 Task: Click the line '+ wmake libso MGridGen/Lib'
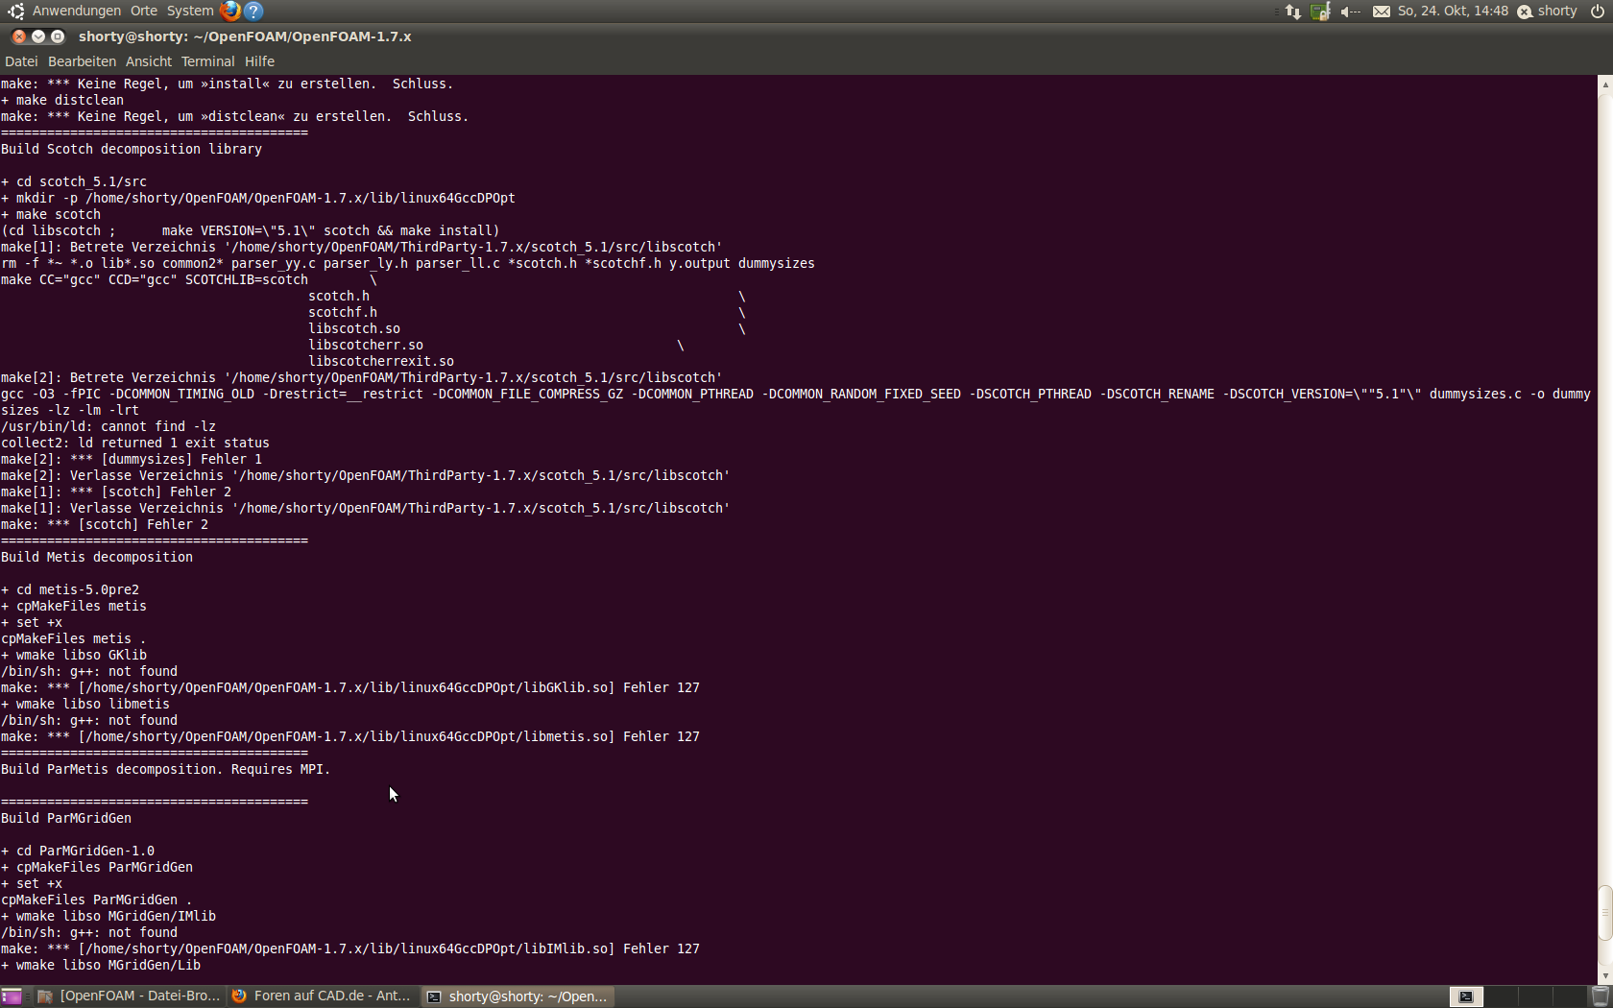[101, 965]
